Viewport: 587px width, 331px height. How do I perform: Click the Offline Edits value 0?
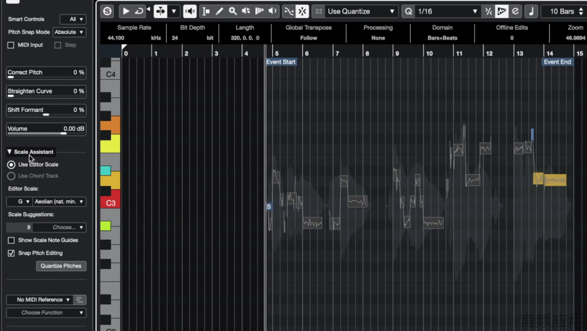tap(512, 38)
